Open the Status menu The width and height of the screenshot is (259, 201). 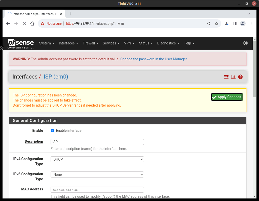pyautogui.click(x=146, y=43)
